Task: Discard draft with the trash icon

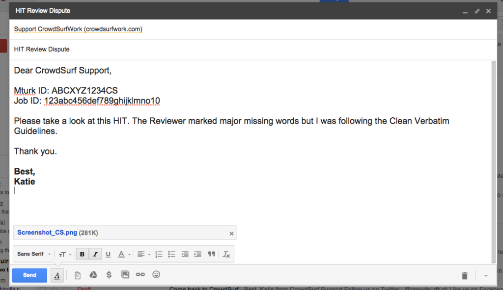Action: point(465,276)
